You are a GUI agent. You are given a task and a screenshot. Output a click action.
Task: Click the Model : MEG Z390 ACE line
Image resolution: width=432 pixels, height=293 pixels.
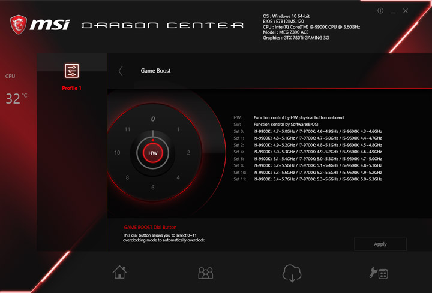point(286,32)
